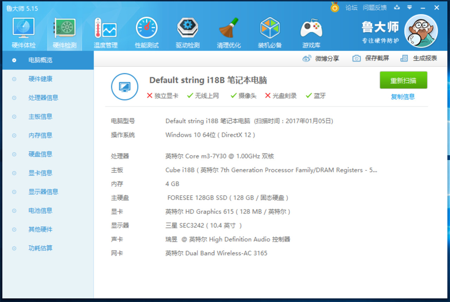
Task: Click the 复制信息 copy info link
Action: (x=403, y=96)
